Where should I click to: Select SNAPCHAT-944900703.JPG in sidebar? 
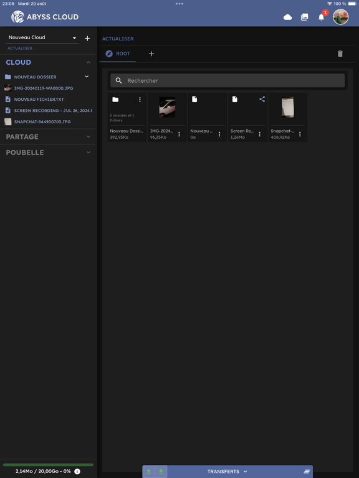tap(42, 121)
